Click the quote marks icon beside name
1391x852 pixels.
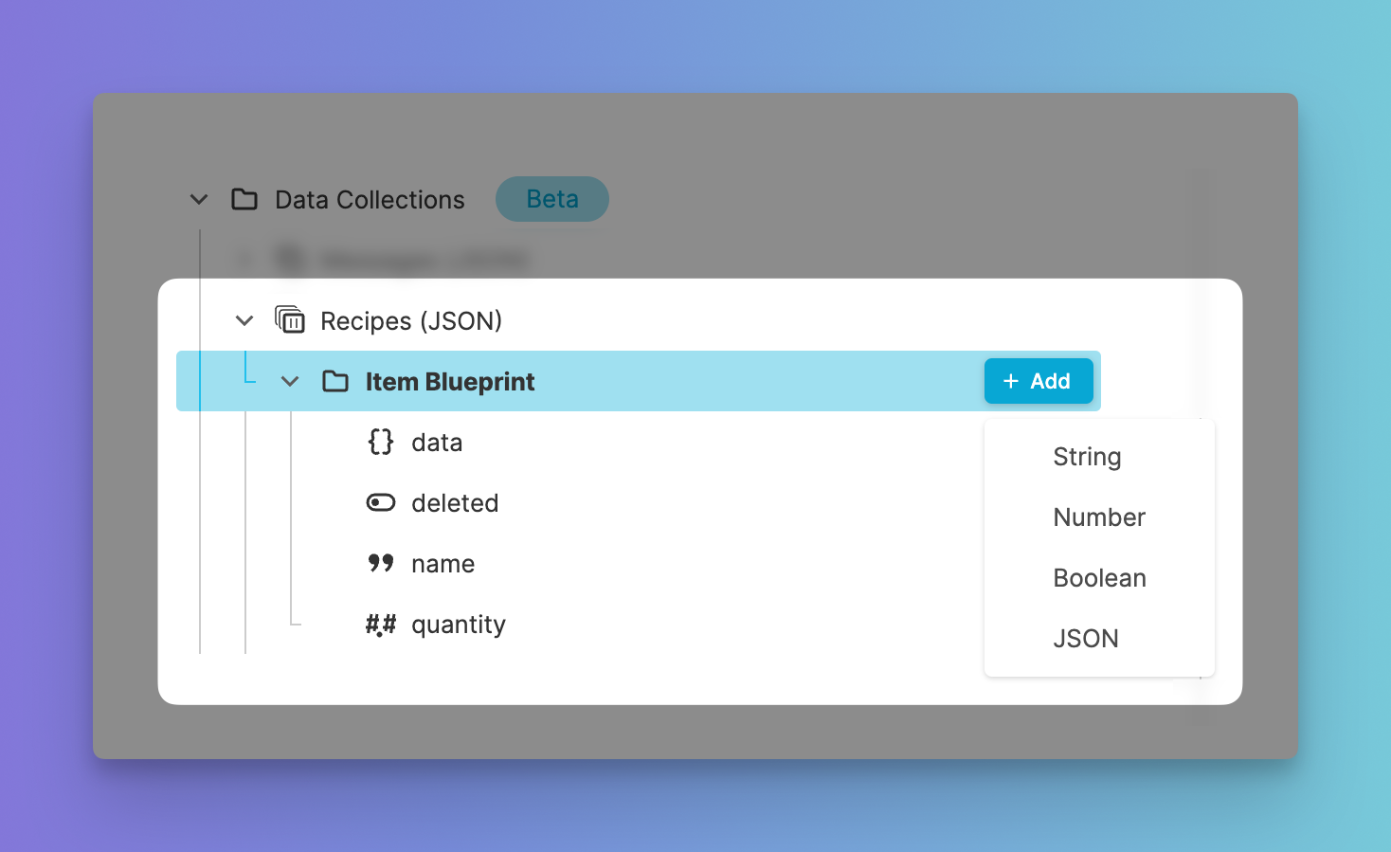coord(381,563)
